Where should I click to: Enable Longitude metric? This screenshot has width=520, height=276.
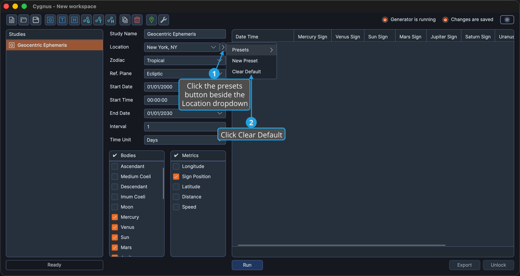176,166
